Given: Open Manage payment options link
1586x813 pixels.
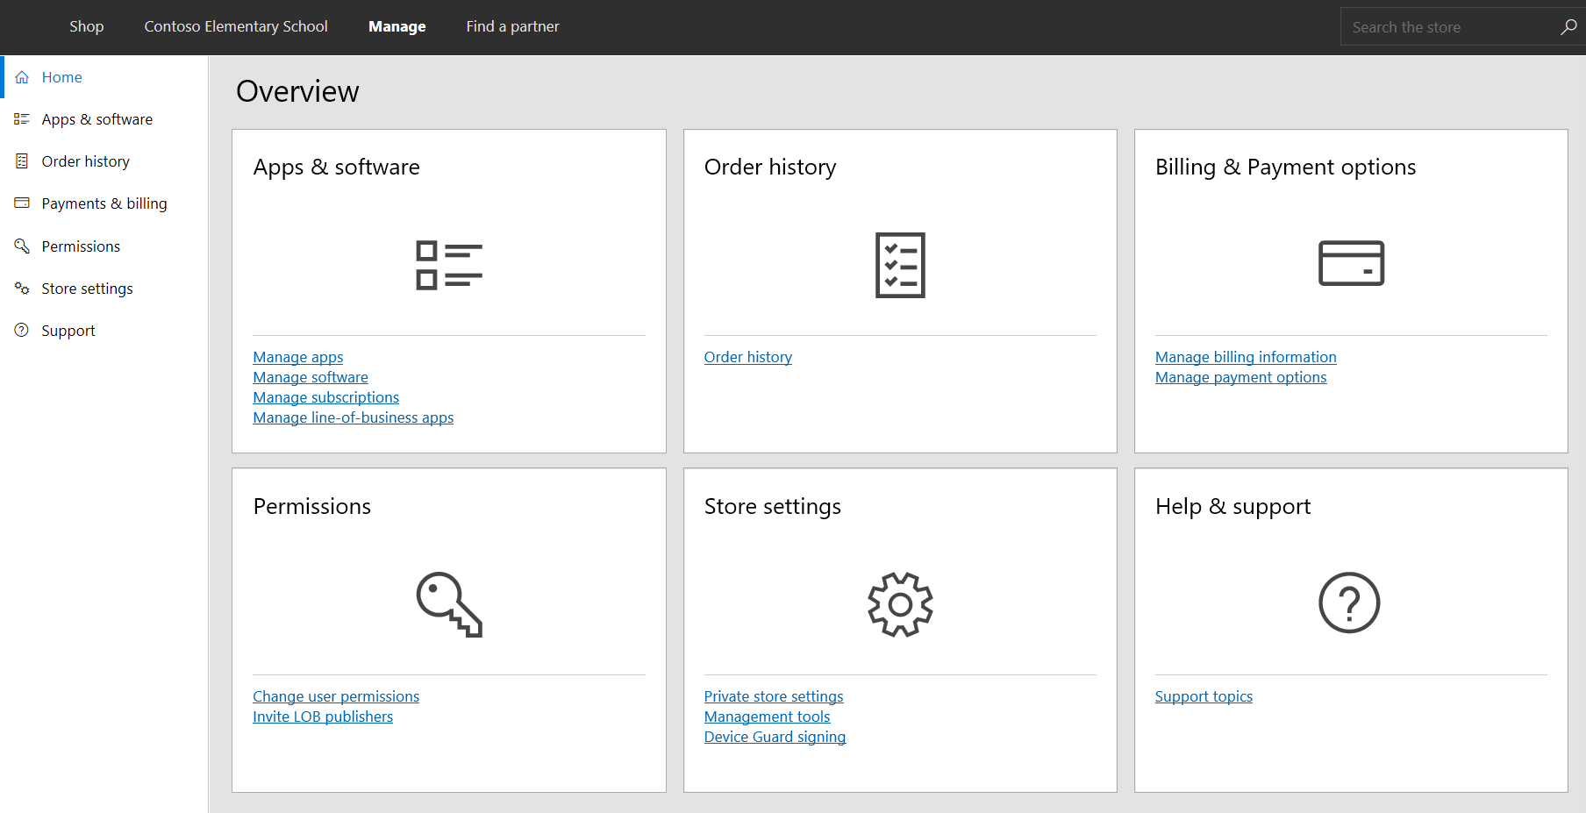Looking at the screenshot, I should [1240, 377].
